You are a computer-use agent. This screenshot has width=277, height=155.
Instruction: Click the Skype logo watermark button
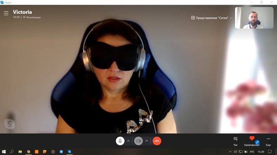[10, 124]
